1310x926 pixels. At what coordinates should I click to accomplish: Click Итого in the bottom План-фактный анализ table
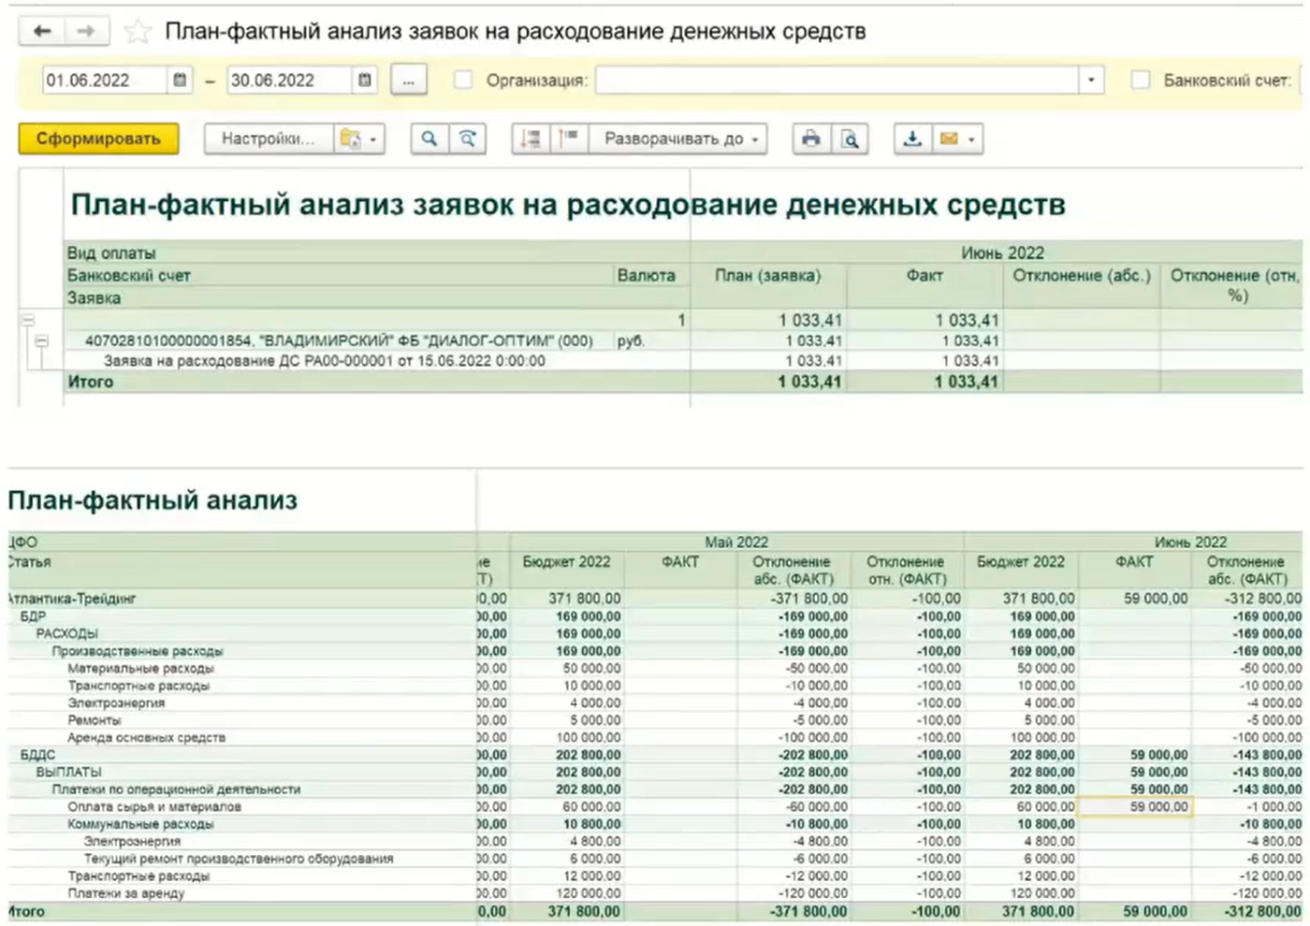(x=26, y=911)
